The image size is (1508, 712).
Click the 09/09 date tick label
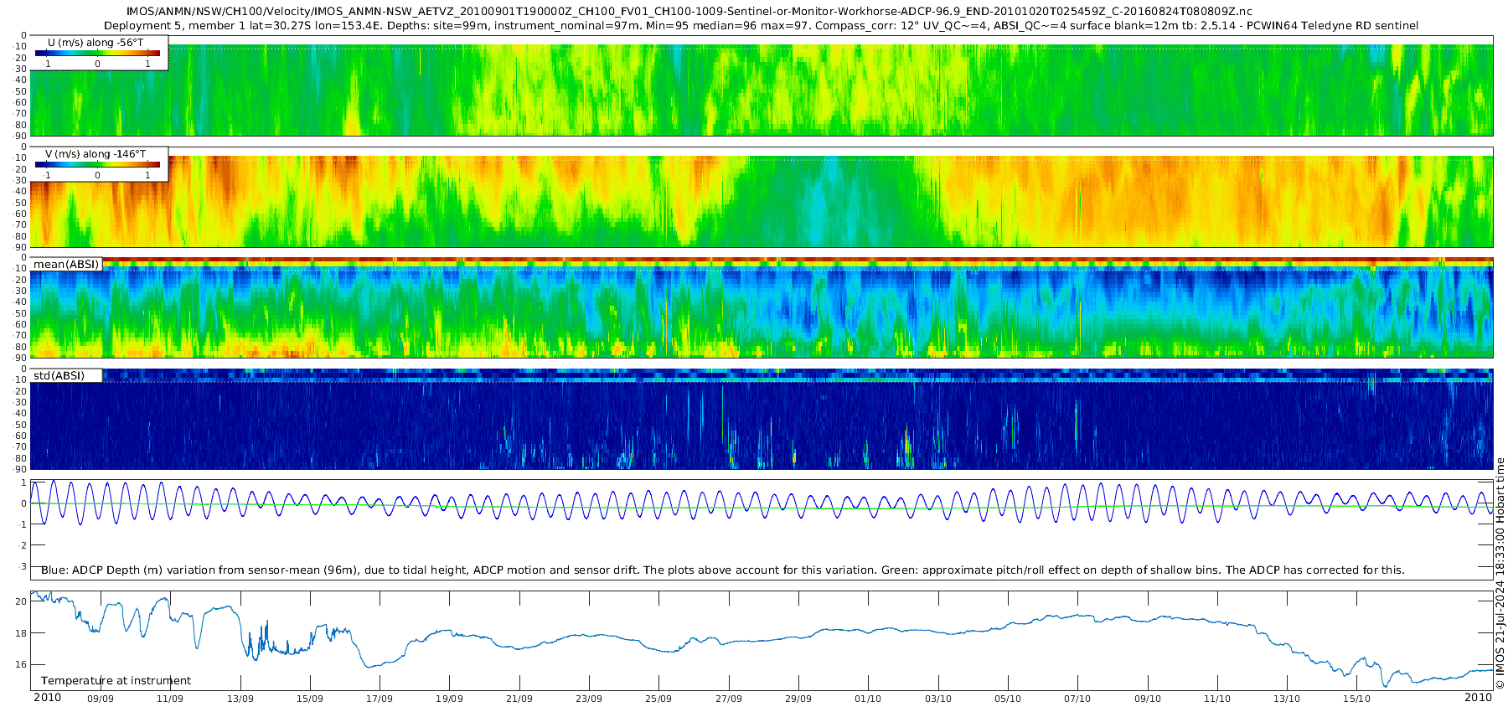[101, 699]
